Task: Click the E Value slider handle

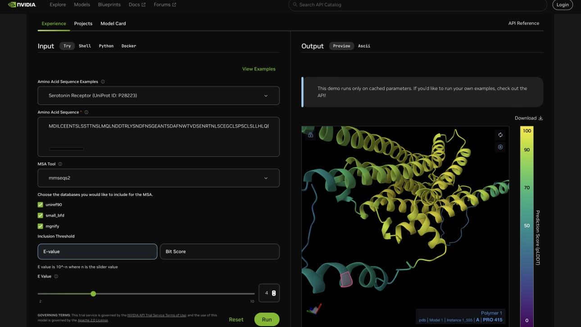Action: coord(93,294)
